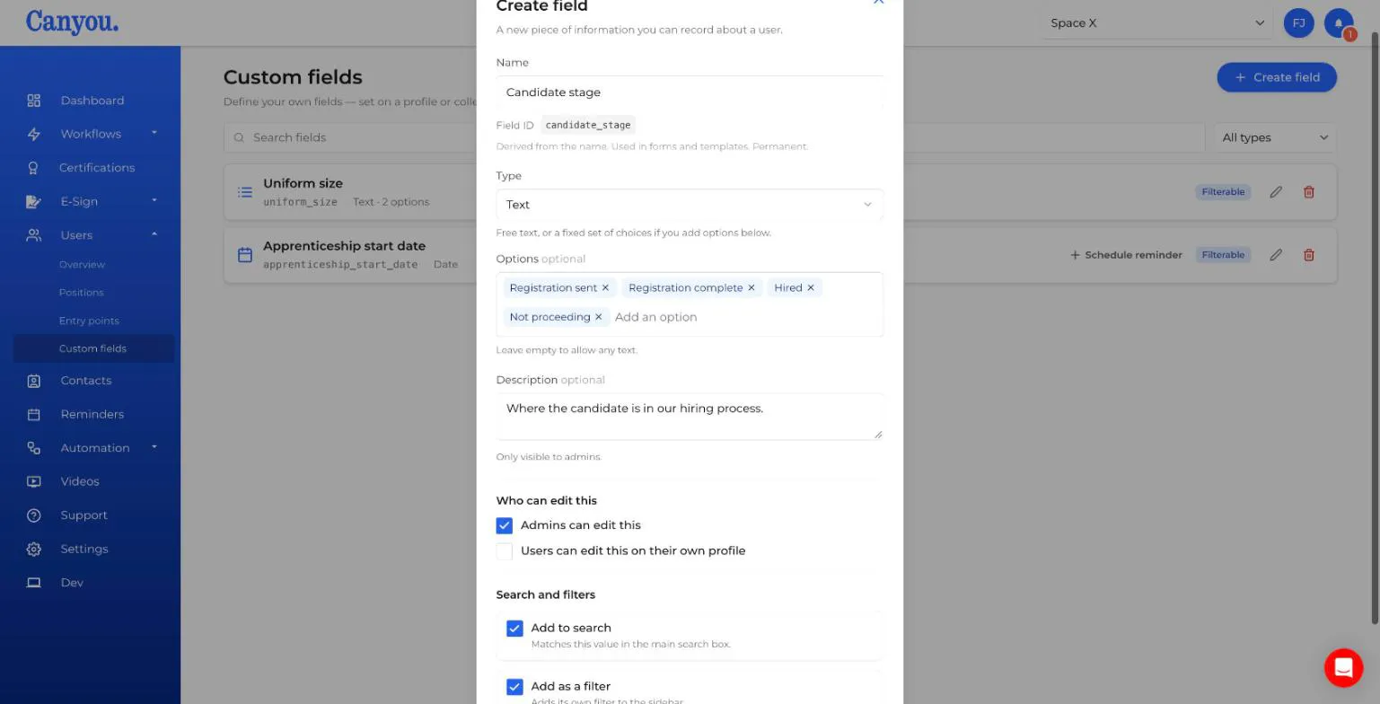This screenshot has height=704, width=1380.
Task: Click the Name input with Candidate stage
Action: 690,92
